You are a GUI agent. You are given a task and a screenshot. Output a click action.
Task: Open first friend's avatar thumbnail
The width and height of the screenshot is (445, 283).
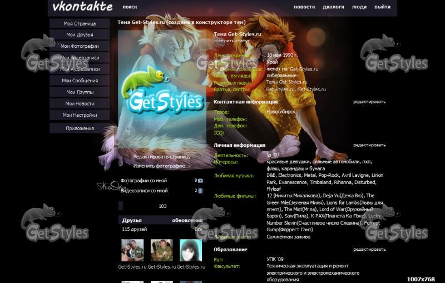coord(132,250)
